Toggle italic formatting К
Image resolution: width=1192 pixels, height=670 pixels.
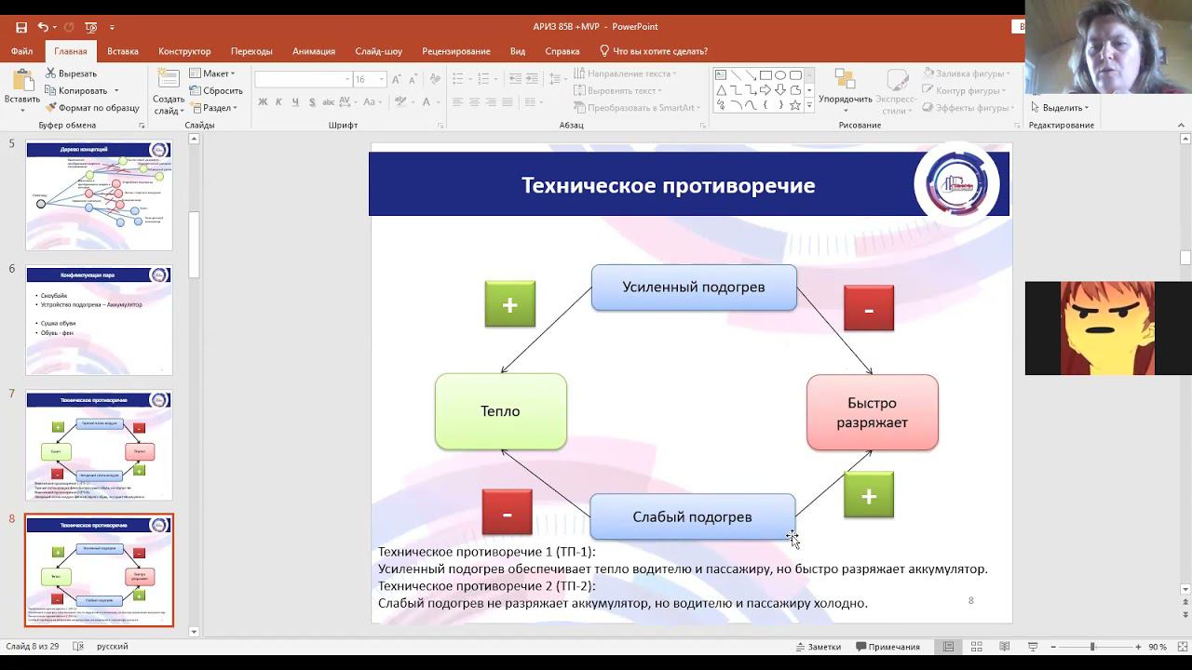tap(279, 102)
